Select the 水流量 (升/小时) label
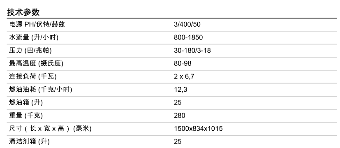This screenshot has height=148, width=340. coord(34,37)
